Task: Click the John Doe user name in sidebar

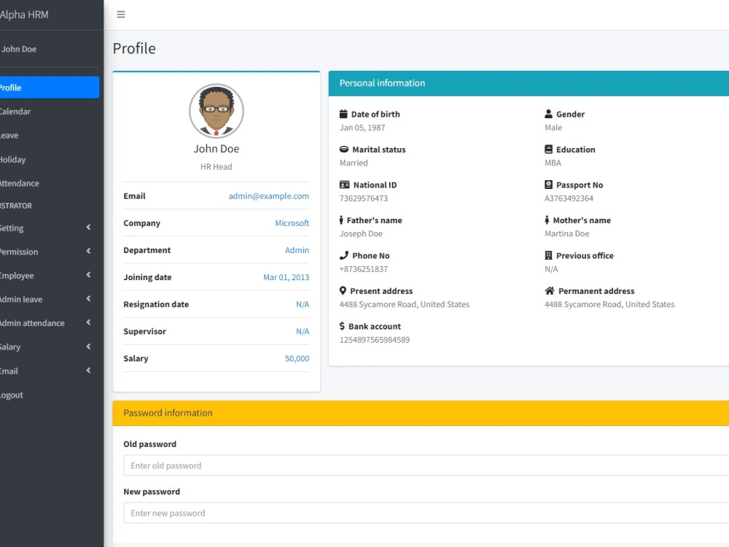Action: [x=19, y=49]
